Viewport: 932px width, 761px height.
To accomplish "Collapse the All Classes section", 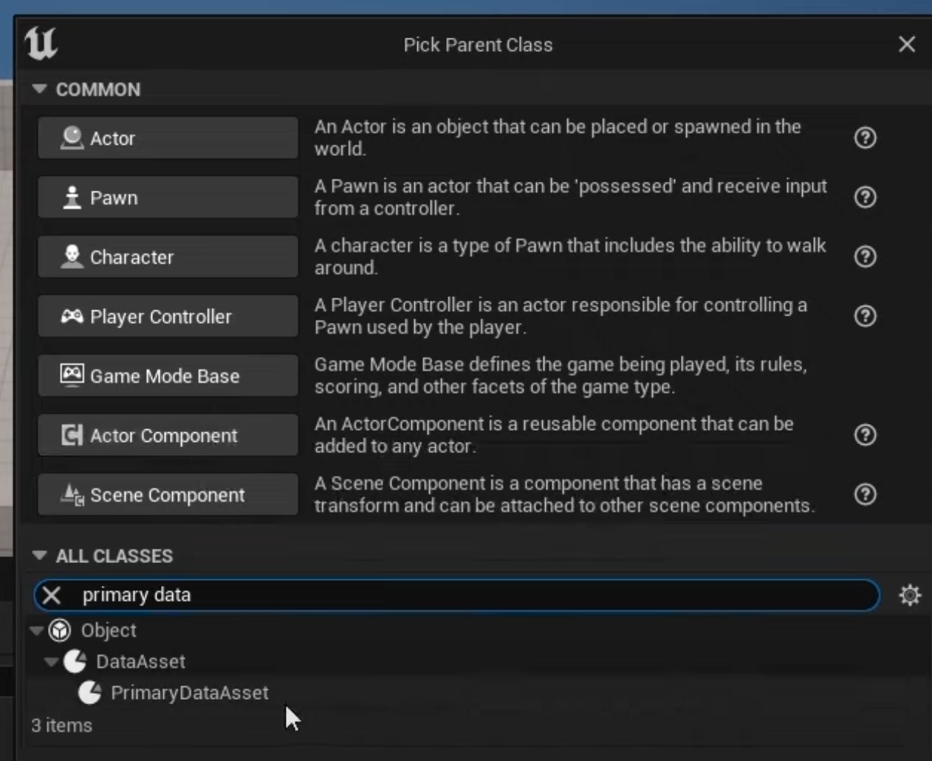I will [x=40, y=556].
